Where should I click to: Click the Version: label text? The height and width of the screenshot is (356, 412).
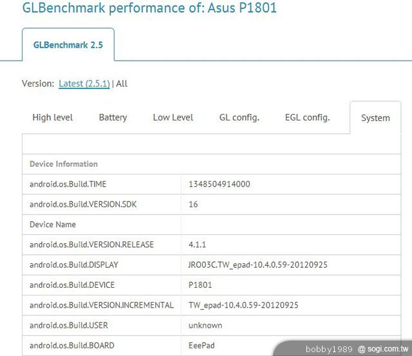38,84
